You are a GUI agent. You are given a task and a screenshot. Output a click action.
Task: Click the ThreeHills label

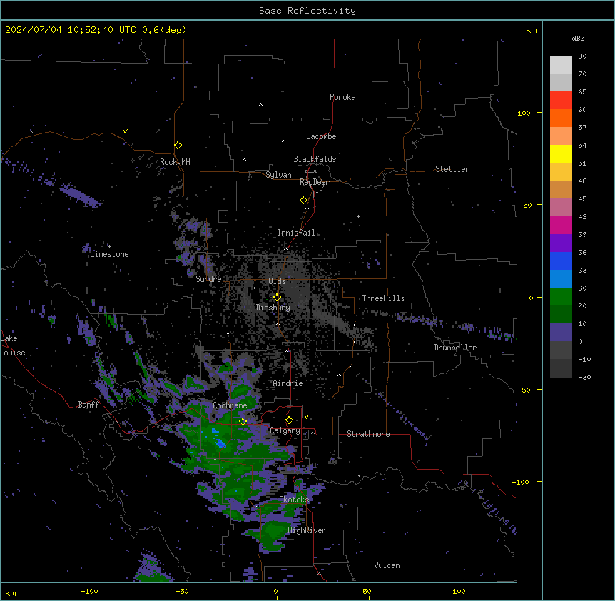(x=383, y=298)
